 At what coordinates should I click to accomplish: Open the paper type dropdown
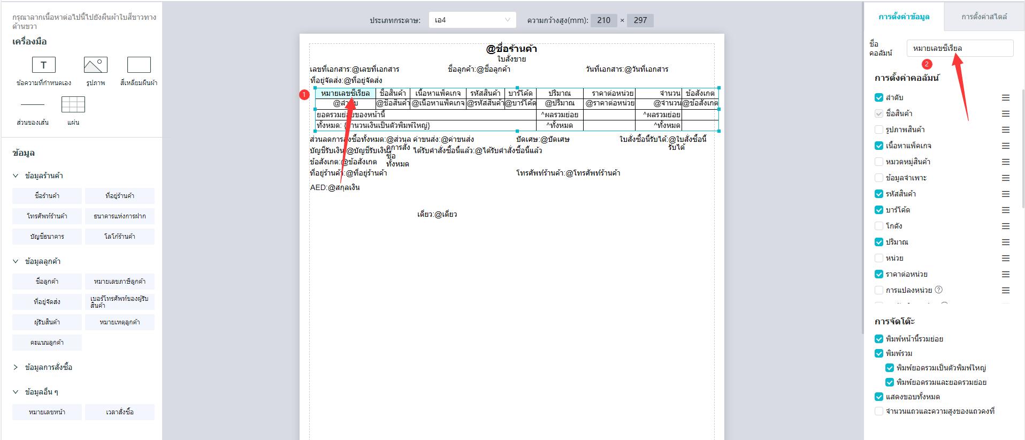(472, 20)
